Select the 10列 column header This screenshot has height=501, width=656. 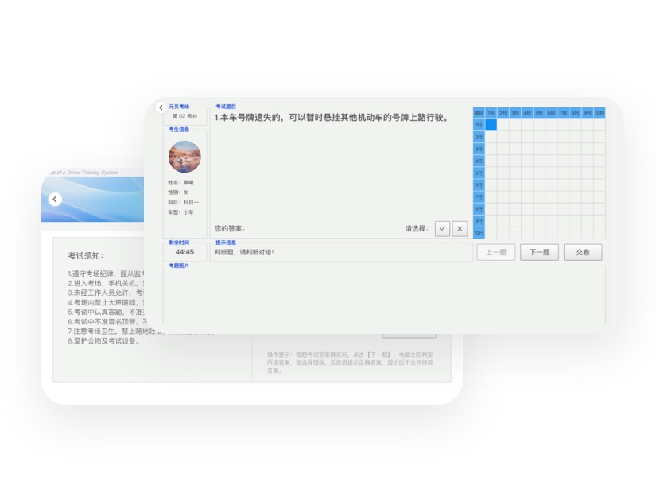599,113
